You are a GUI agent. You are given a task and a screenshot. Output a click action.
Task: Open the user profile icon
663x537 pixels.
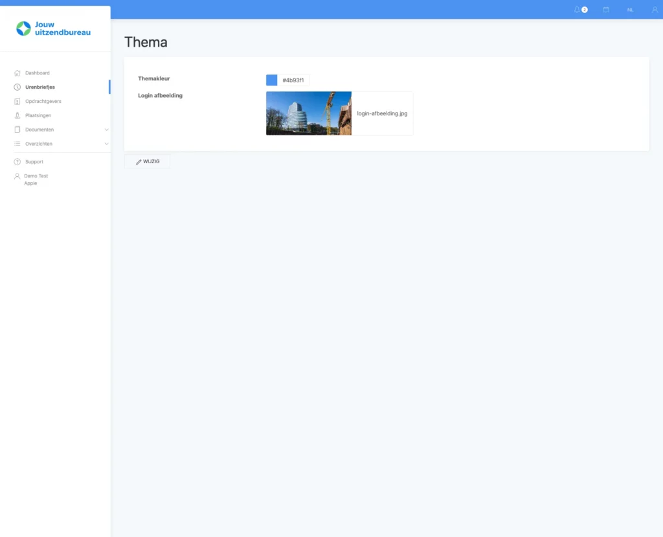click(x=655, y=10)
